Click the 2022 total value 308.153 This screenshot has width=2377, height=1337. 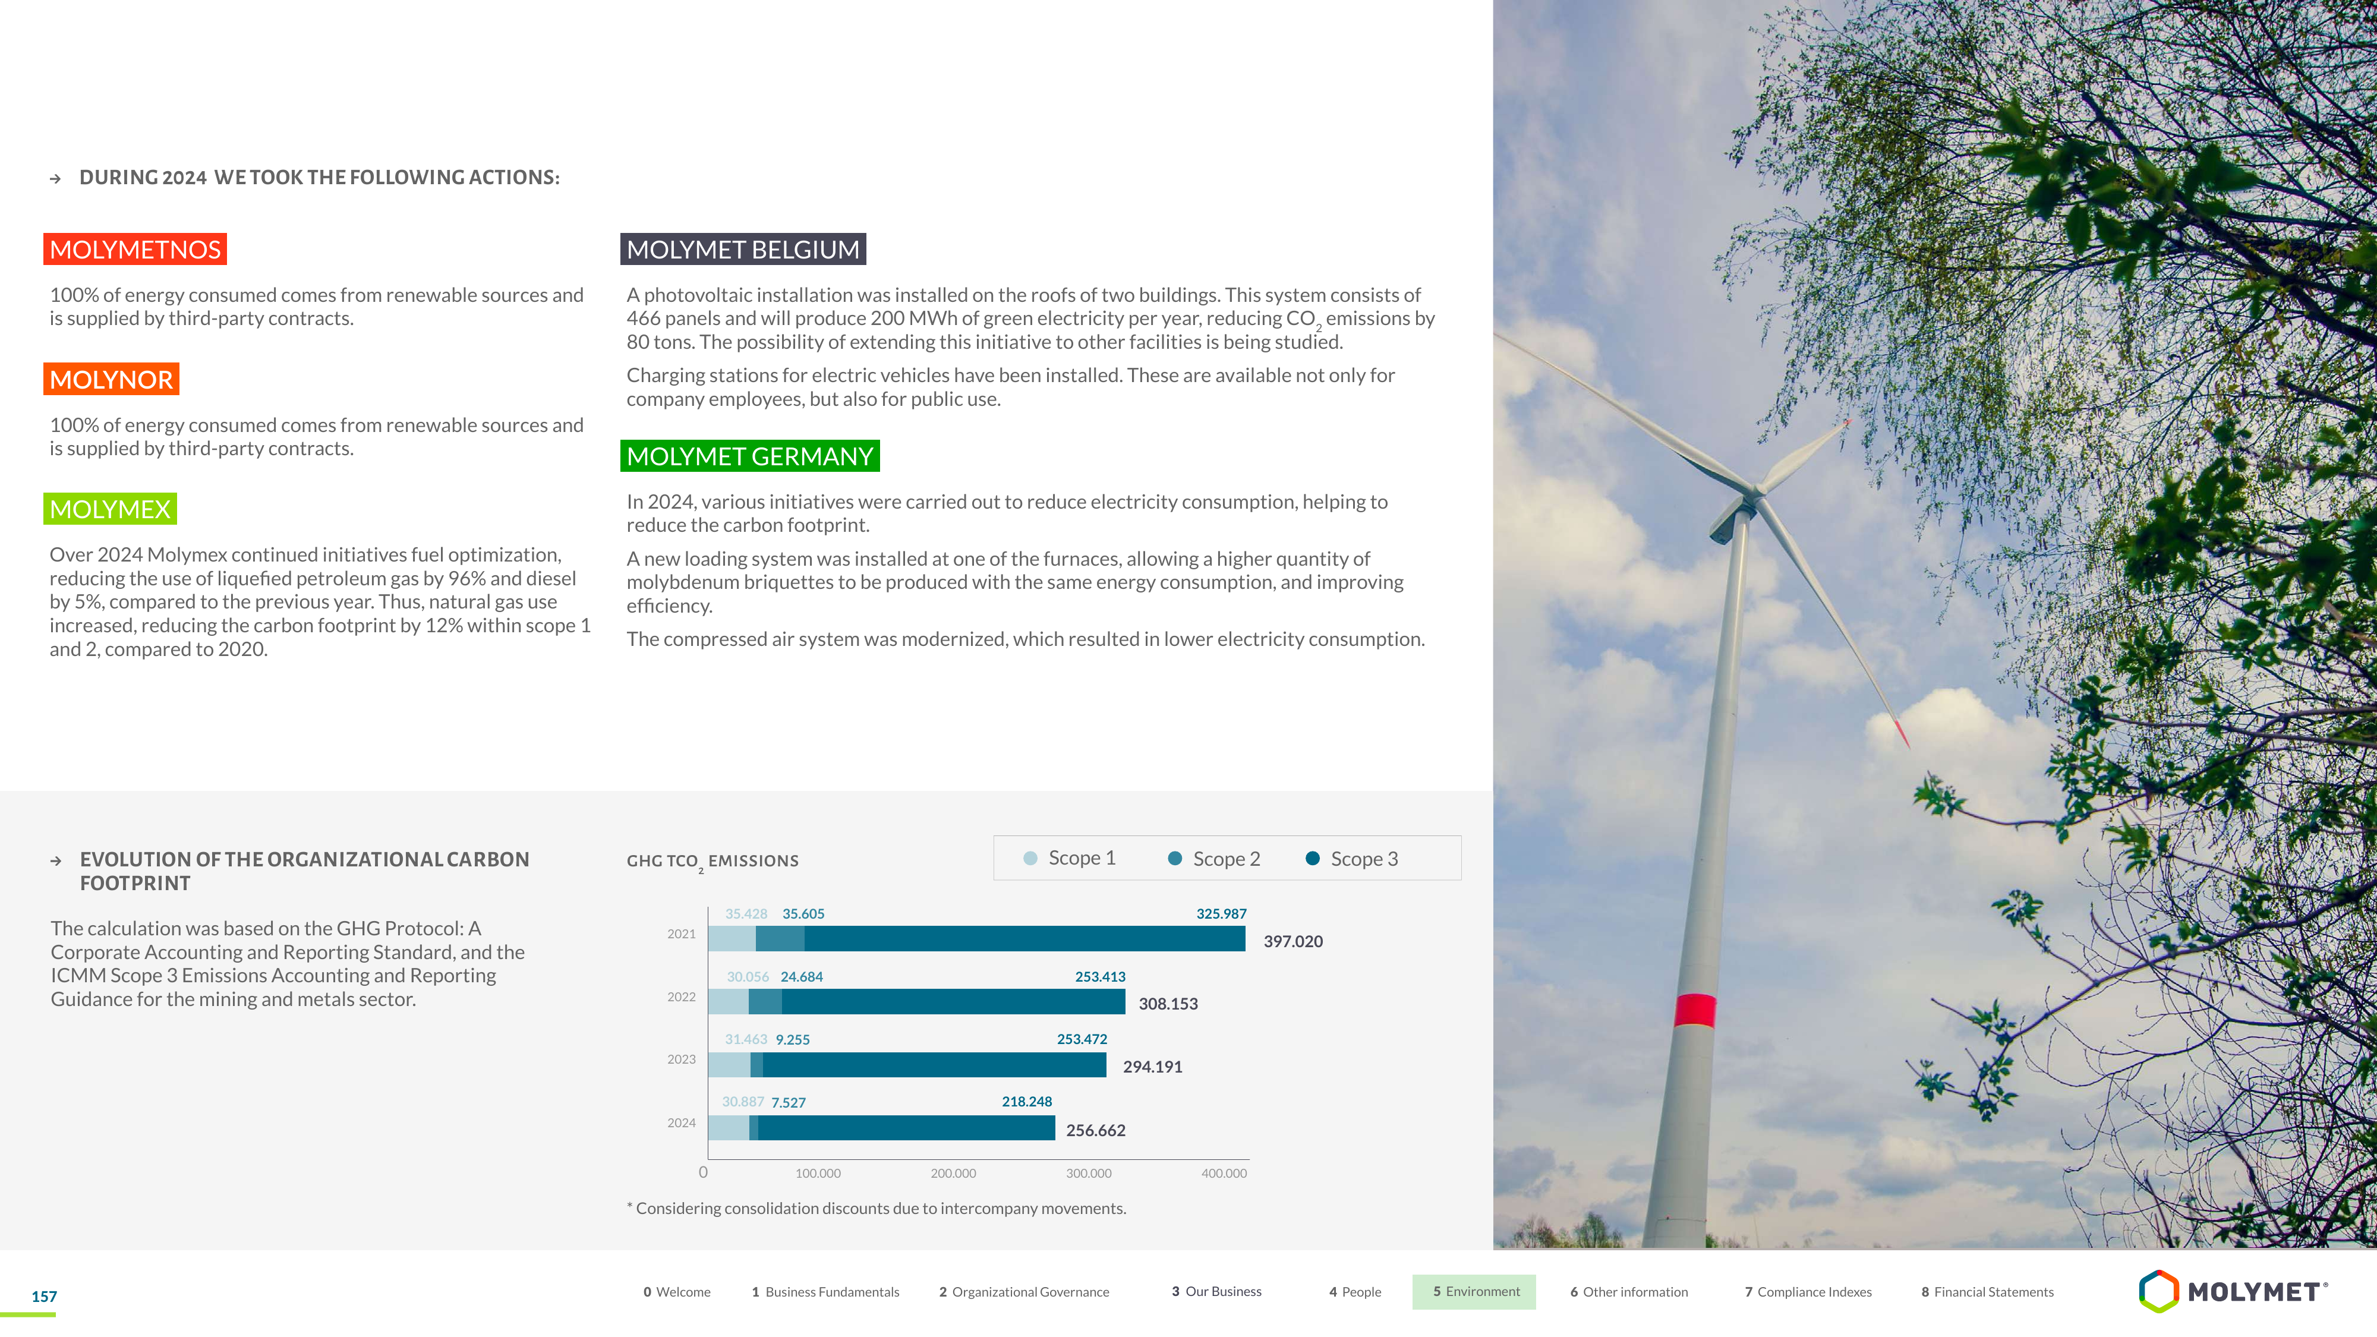[1167, 1004]
